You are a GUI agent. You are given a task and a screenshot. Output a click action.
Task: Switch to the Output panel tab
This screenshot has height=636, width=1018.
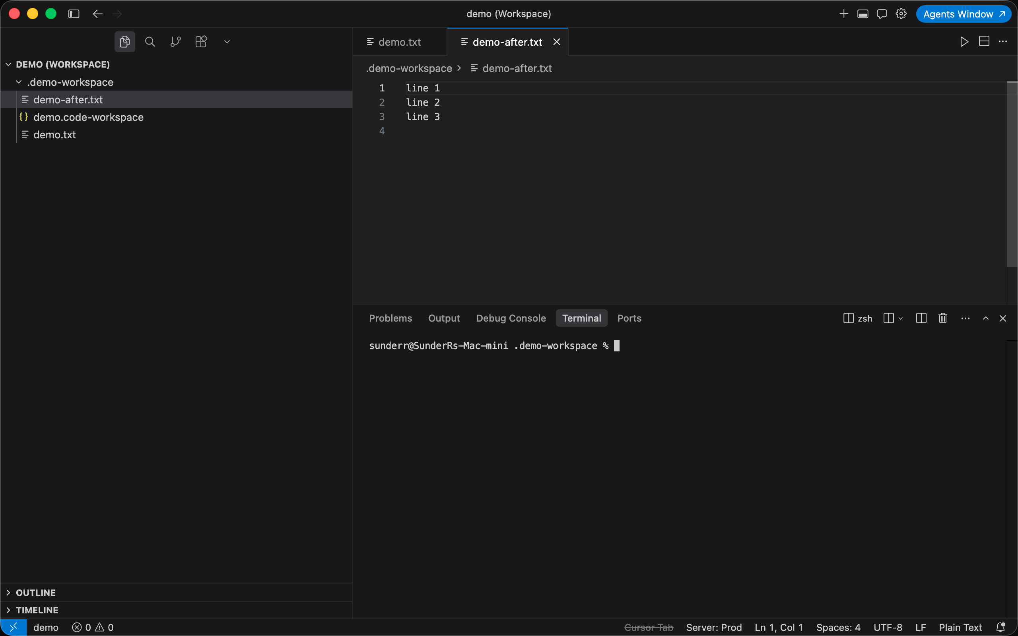pyautogui.click(x=444, y=318)
